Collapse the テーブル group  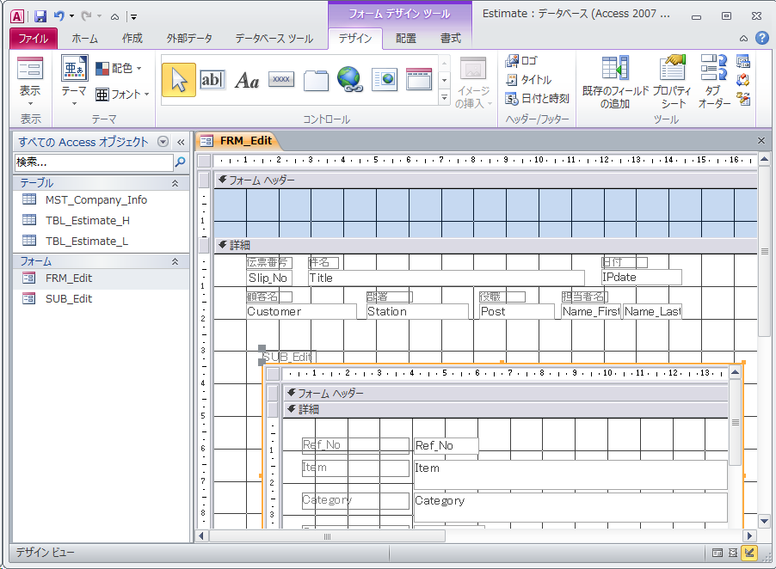pyautogui.click(x=175, y=183)
